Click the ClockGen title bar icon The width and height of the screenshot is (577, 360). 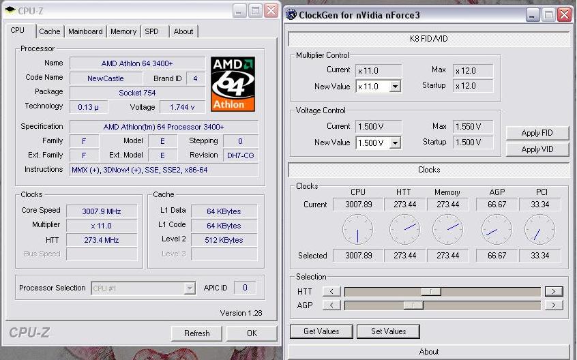pos(291,15)
